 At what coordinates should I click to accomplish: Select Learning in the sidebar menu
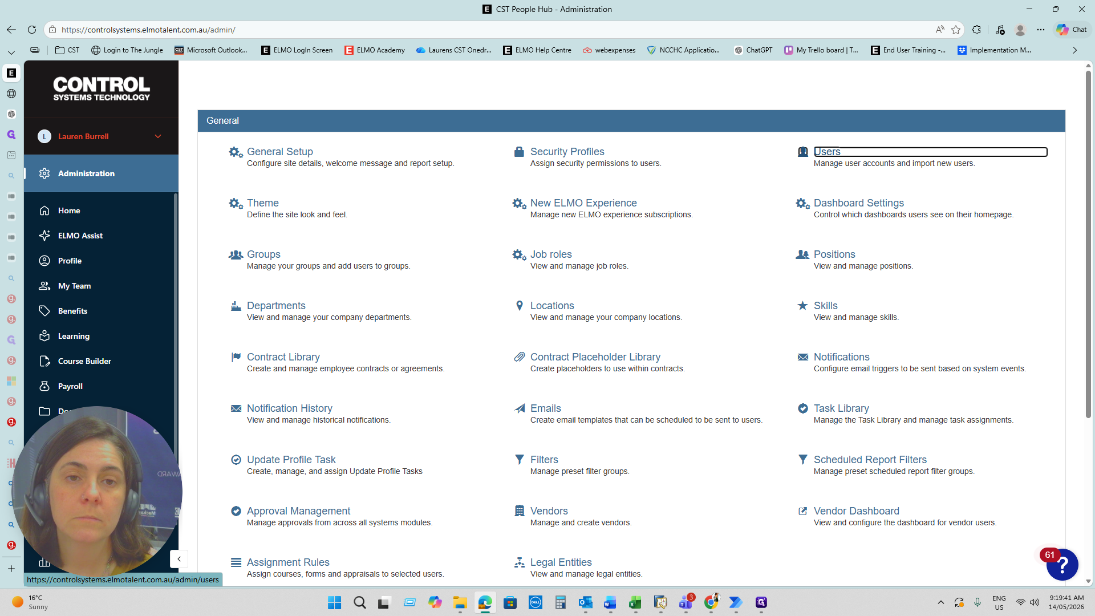click(74, 336)
